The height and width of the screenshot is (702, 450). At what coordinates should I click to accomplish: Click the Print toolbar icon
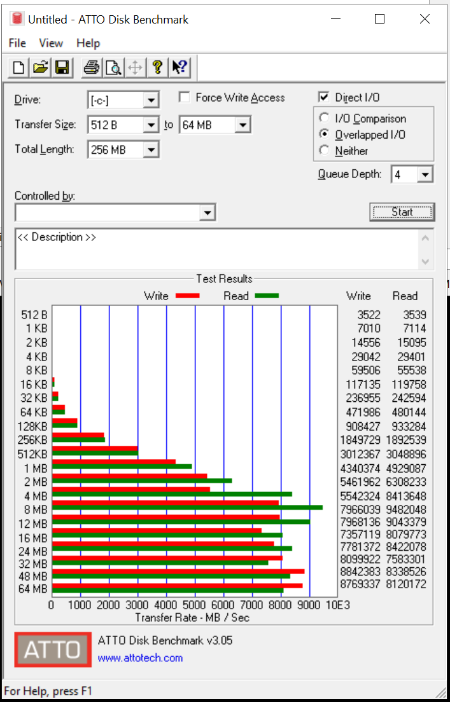point(92,68)
